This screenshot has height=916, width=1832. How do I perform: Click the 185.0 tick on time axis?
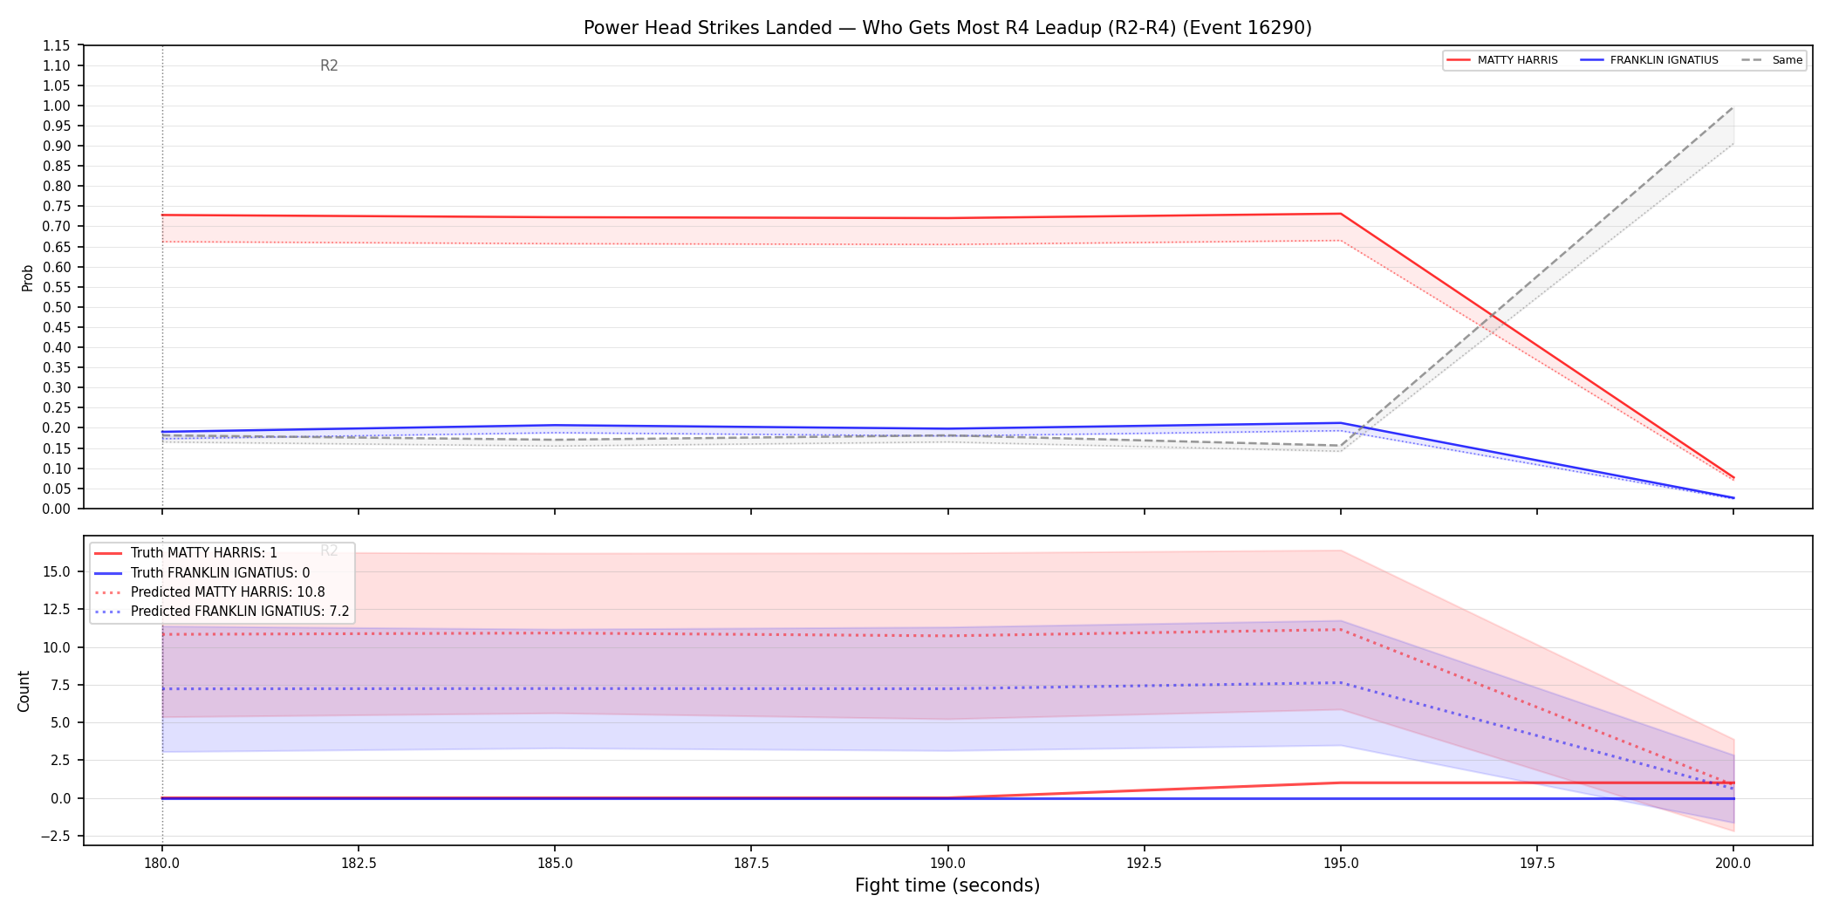click(x=555, y=864)
